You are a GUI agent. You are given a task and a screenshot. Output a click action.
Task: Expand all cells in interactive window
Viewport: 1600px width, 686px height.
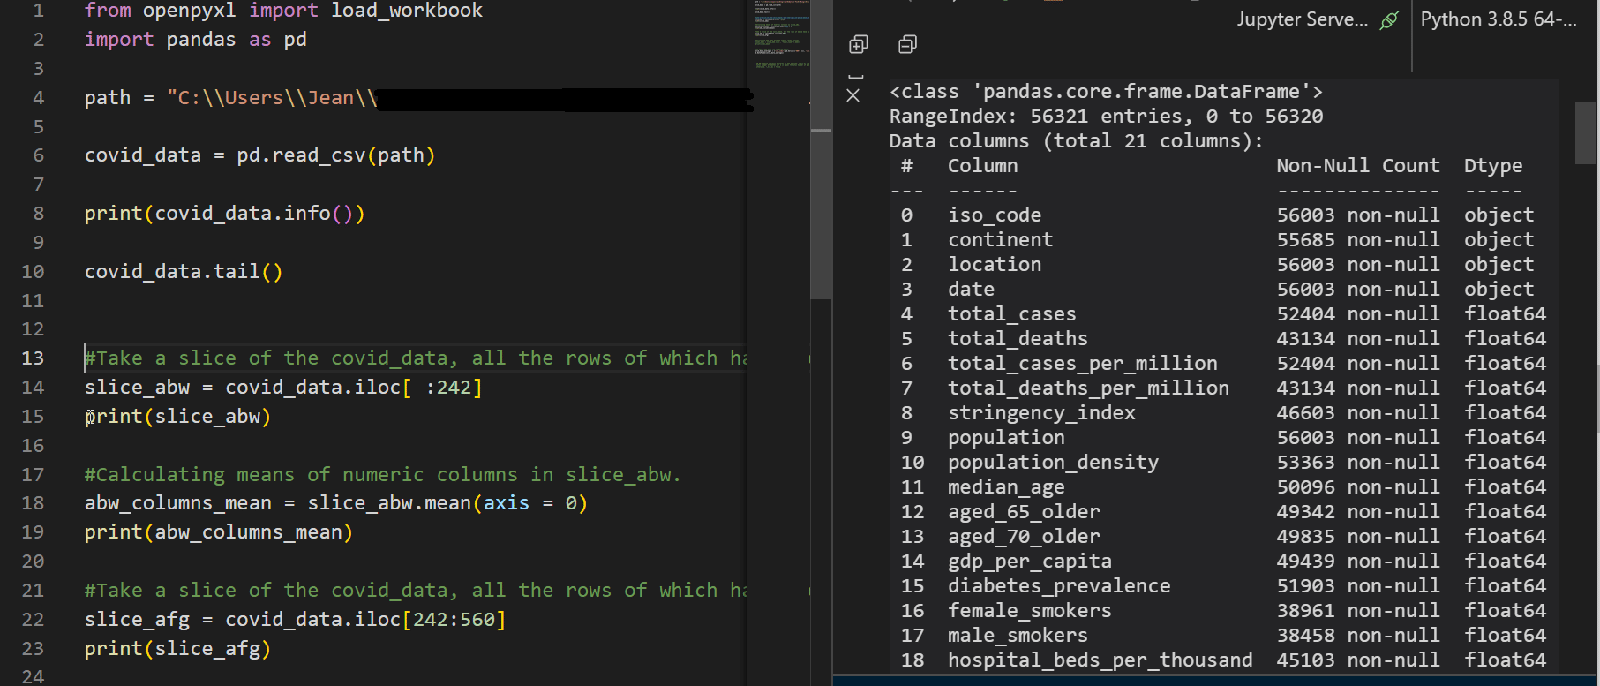pos(858,44)
